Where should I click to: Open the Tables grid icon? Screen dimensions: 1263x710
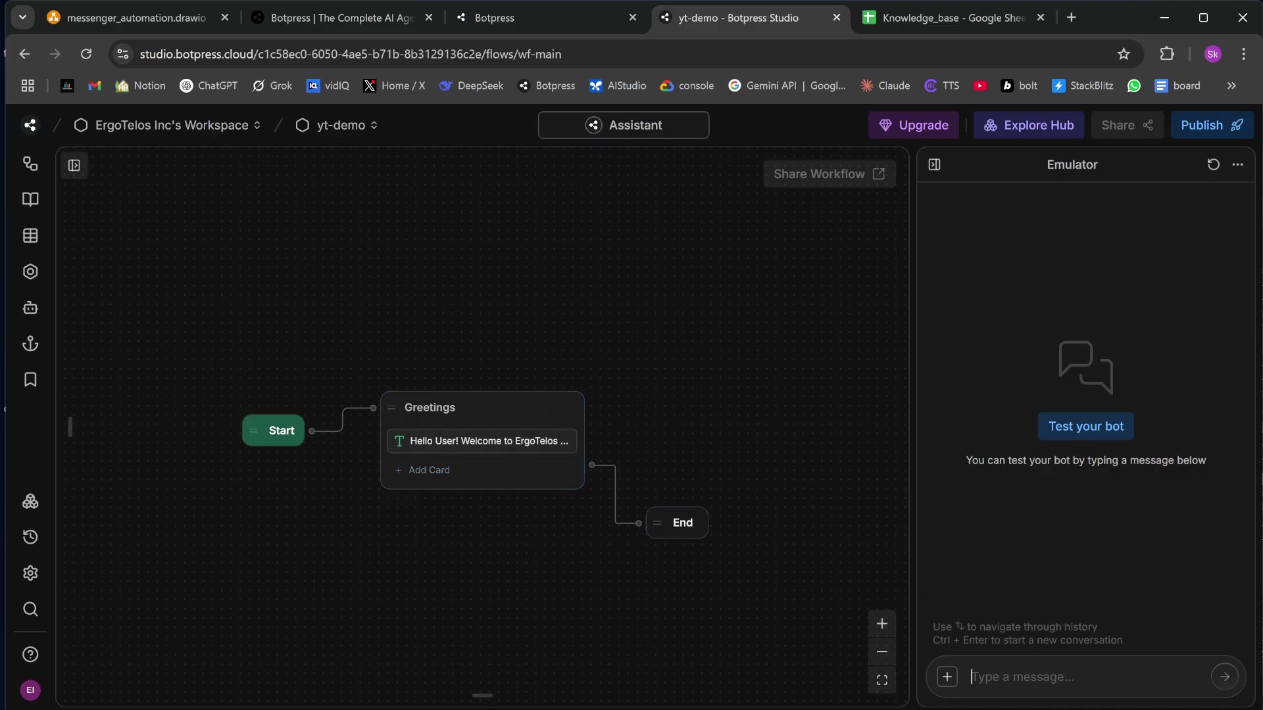(30, 235)
